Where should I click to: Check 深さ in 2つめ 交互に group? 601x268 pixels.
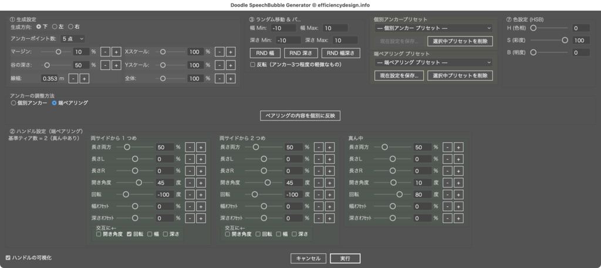click(x=295, y=234)
